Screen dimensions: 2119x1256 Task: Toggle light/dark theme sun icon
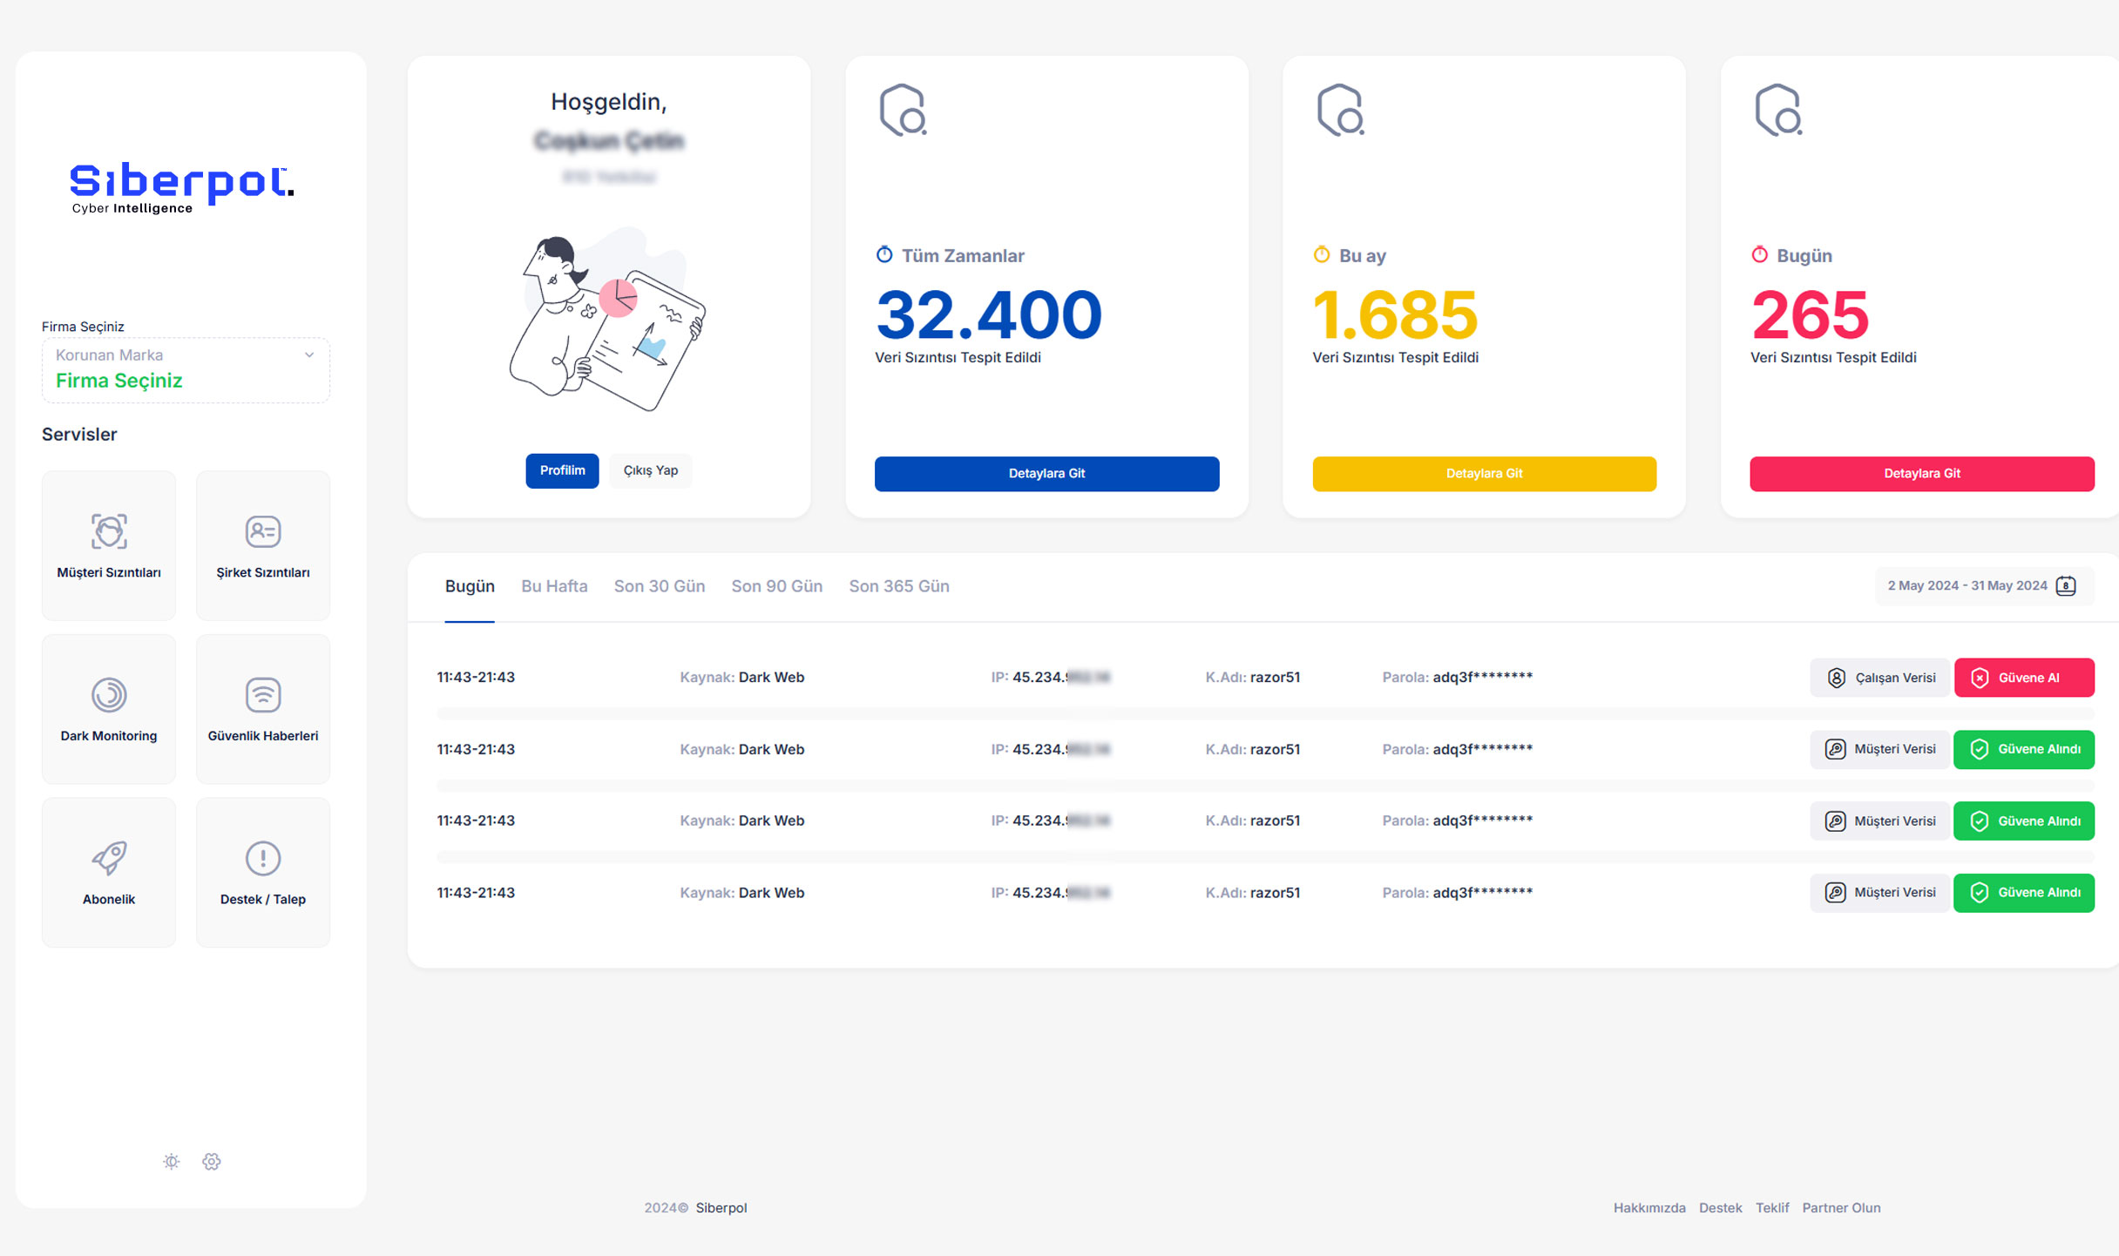click(x=172, y=1161)
